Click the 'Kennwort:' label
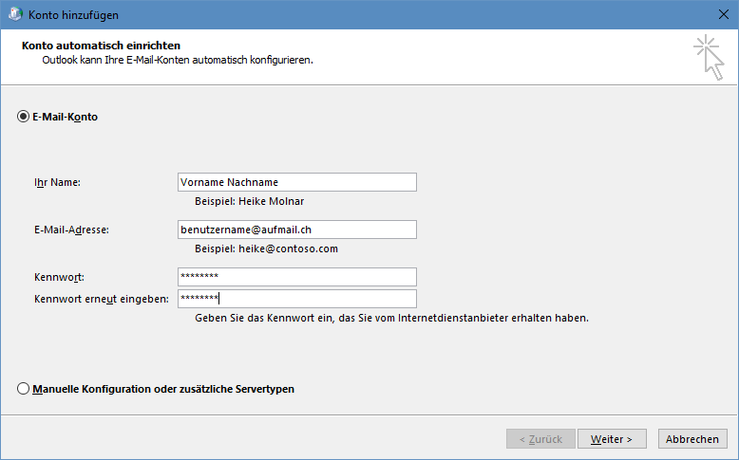The image size is (739, 460). 60,277
